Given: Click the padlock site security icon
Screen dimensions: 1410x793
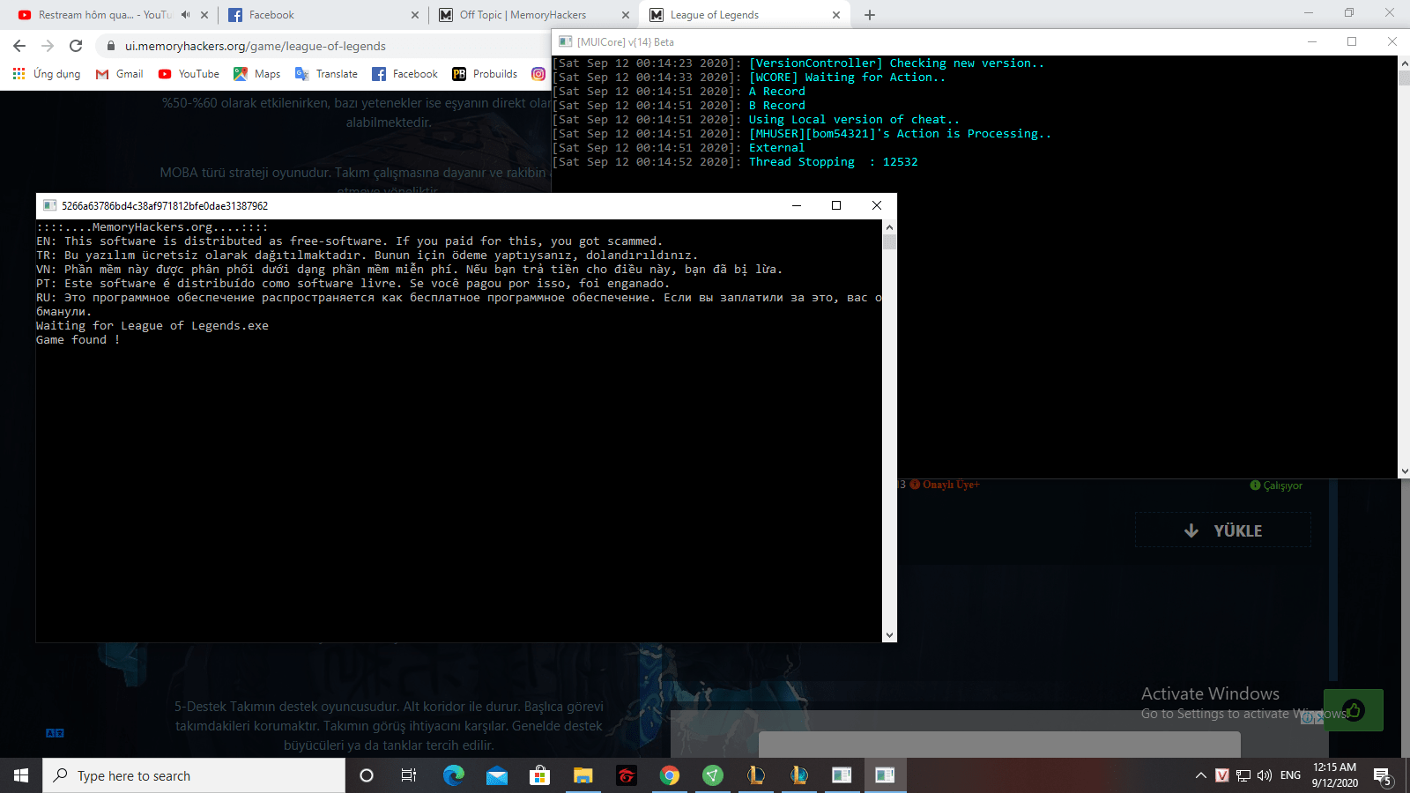Looking at the screenshot, I should 110,46.
